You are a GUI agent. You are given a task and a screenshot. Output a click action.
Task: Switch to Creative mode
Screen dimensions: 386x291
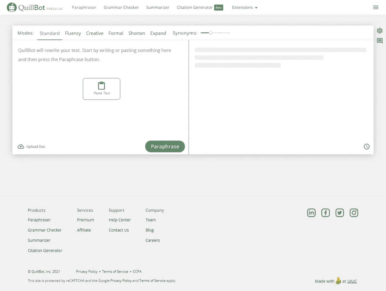pyautogui.click(x=95, y=33)
